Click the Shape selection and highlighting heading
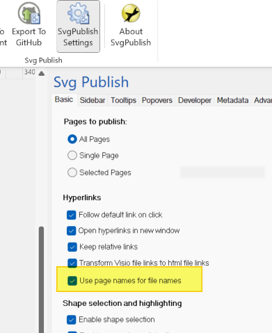Screen dimensions: 272x333 tap(122, 303)
